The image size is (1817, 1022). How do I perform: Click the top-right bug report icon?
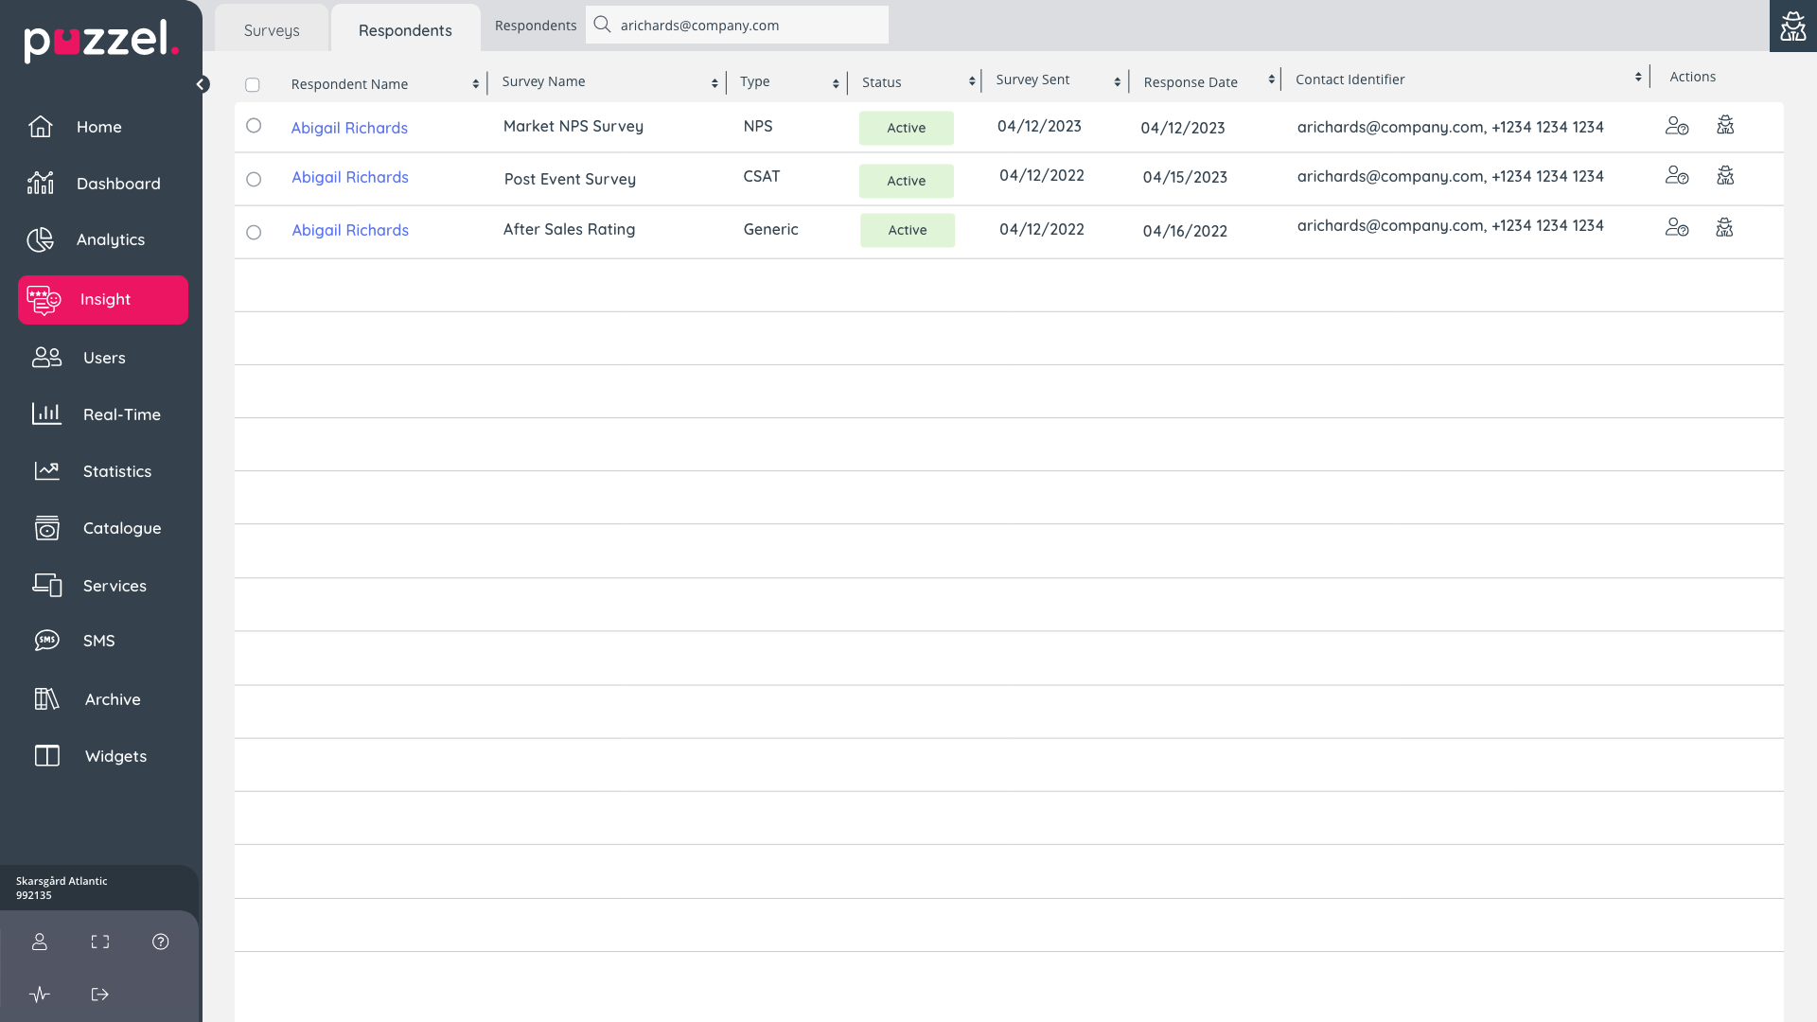coord(1792,26)
